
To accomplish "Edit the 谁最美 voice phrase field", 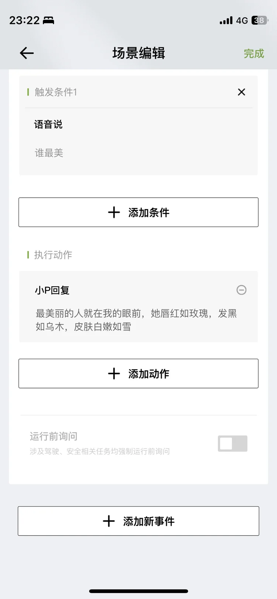I will click(x=49, y=153).
